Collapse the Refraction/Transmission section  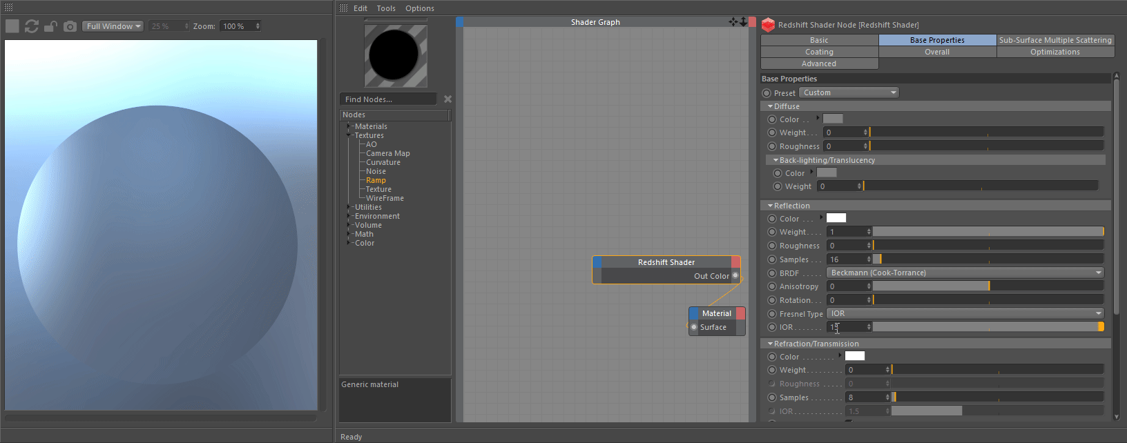(x=770, y=344)
